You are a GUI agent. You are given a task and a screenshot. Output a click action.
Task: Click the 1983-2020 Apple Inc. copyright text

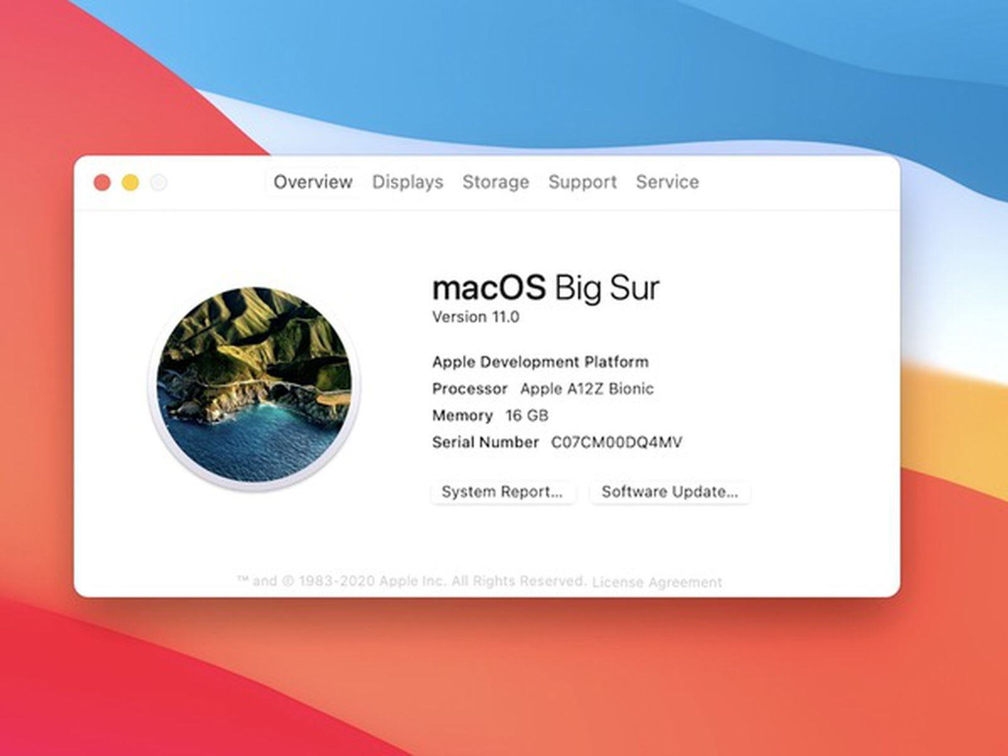[x=411, y=581]
